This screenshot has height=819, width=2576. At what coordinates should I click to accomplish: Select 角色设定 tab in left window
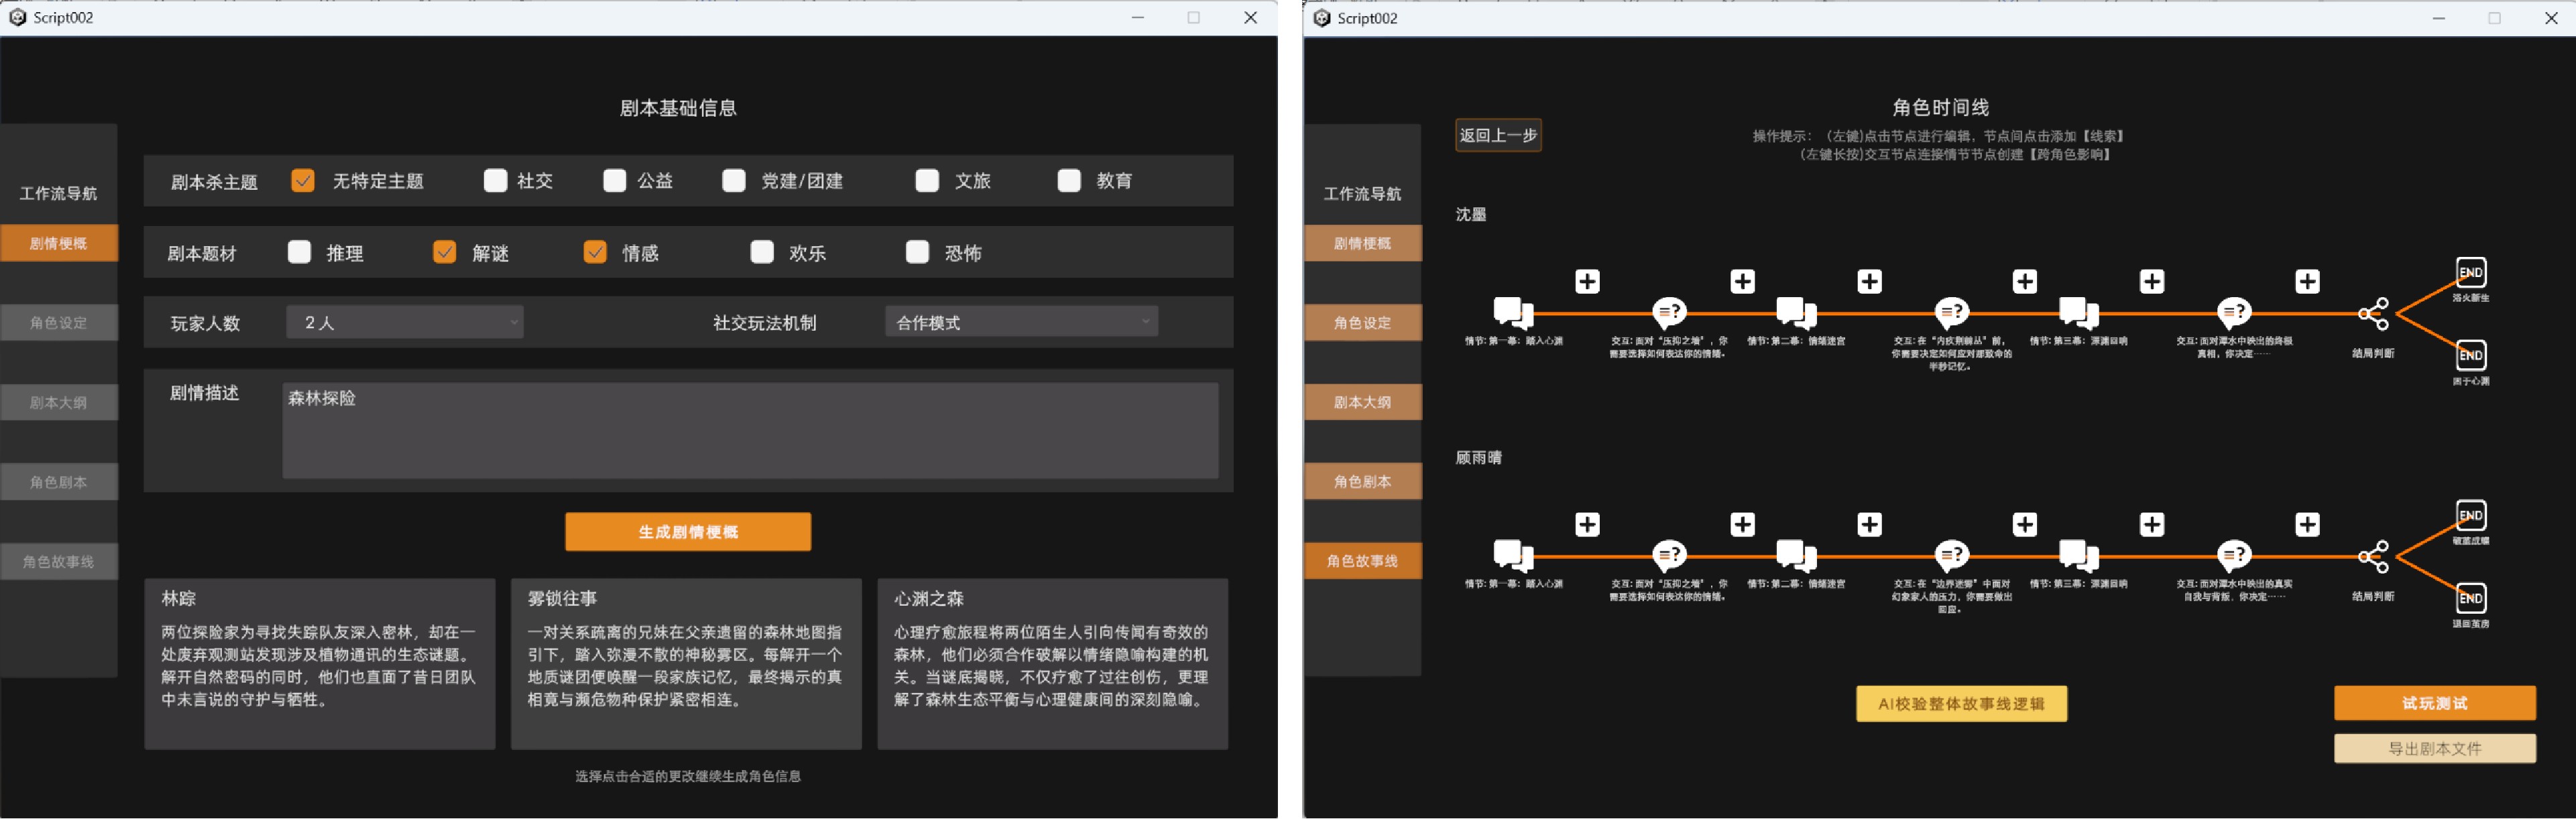(x=59, y=323)
